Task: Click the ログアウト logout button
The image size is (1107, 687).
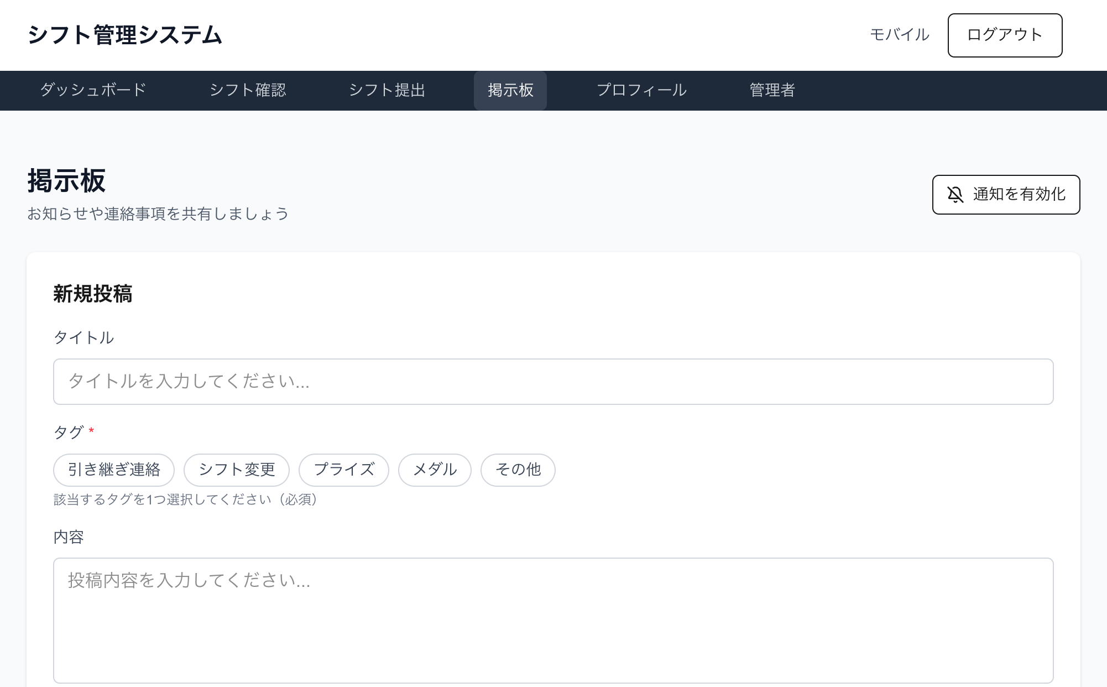Action: [x=1005, y=35]
